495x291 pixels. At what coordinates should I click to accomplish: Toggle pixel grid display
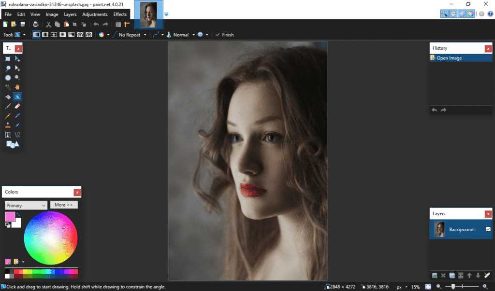[118, 24]
